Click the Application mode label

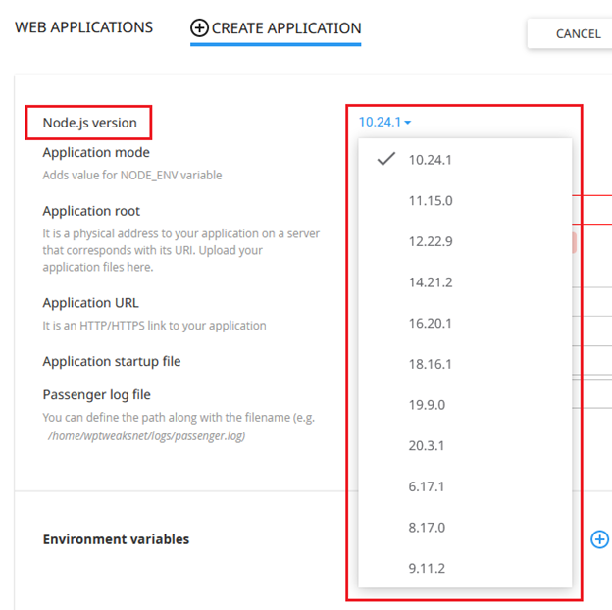tap(96, 152)
